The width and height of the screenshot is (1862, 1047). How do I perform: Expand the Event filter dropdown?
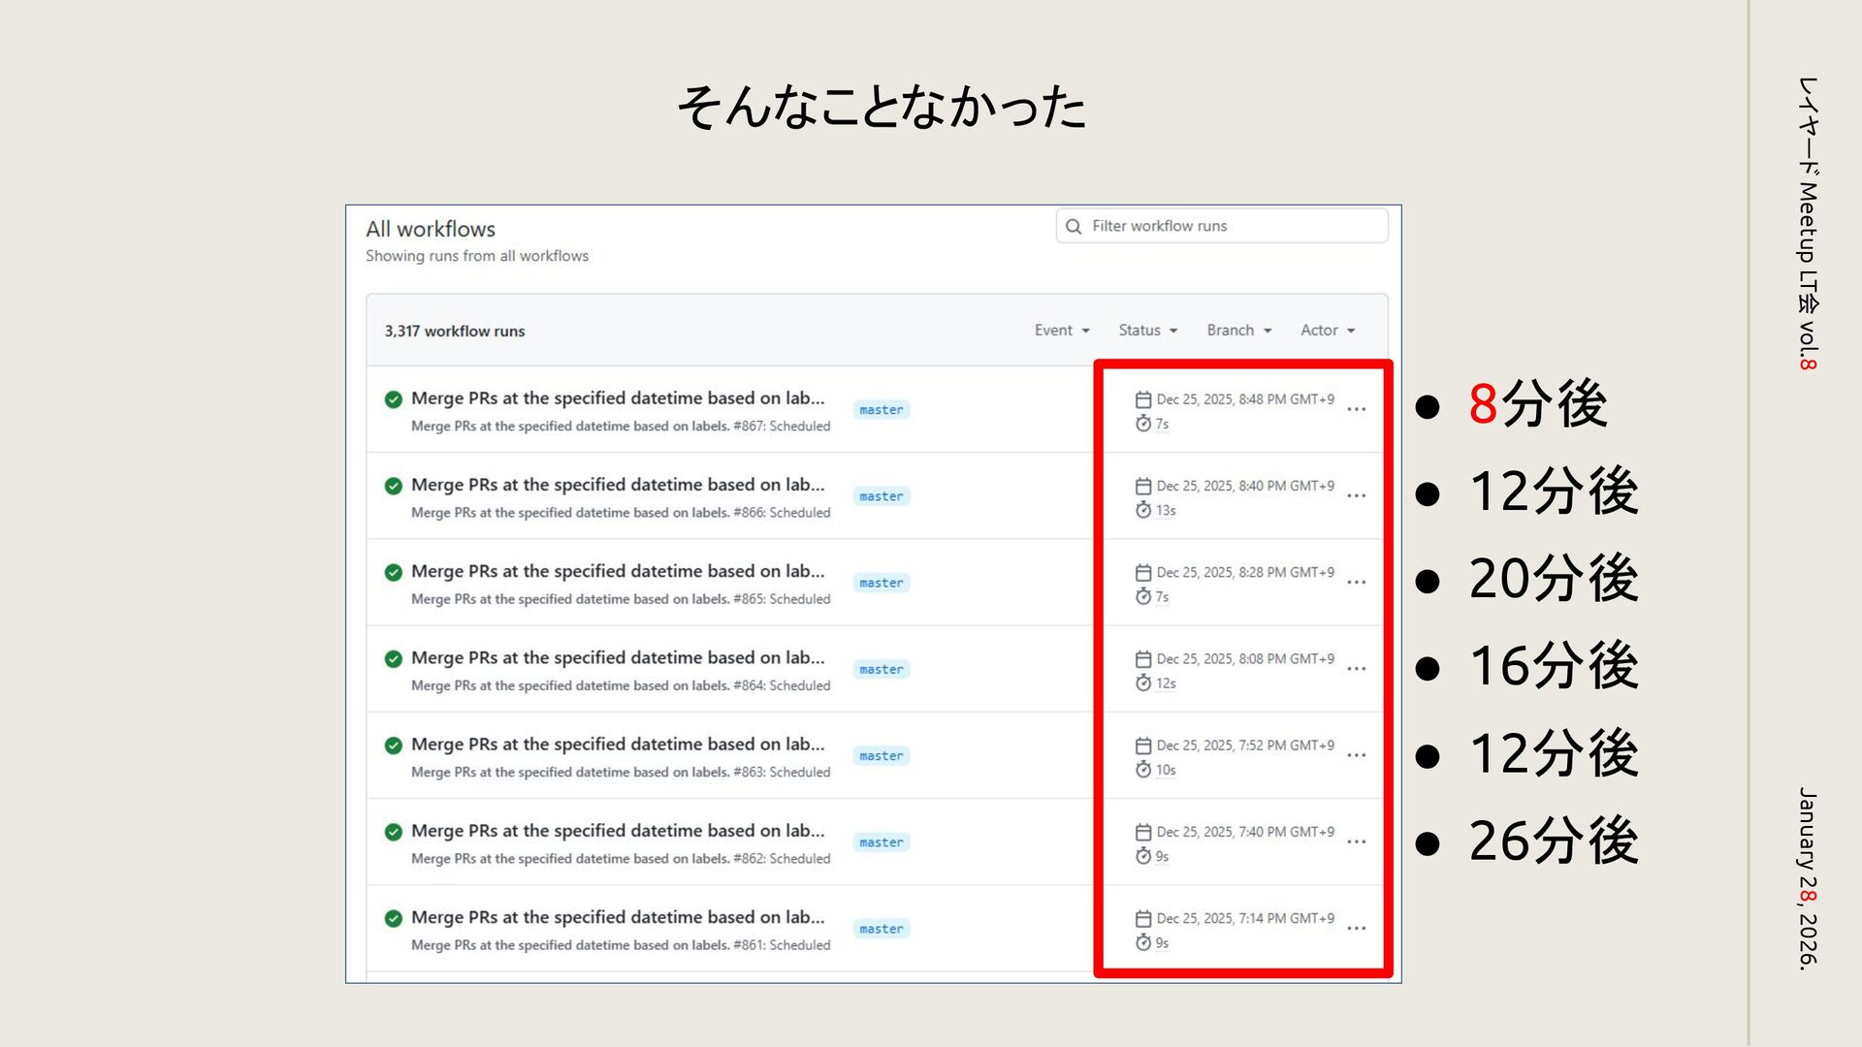click(x=1062, y=331)
